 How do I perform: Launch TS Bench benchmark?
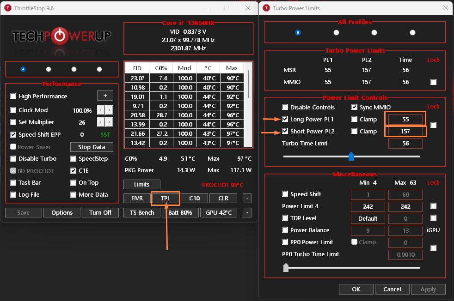pos(142,213)
